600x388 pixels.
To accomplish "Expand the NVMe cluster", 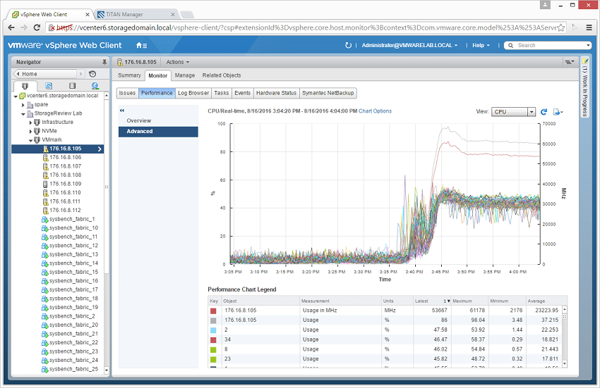I will pos(30,132).
